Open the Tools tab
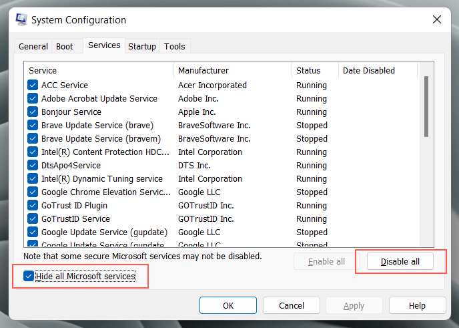Screen dimensions: 459x328 [x=175, y=47]
